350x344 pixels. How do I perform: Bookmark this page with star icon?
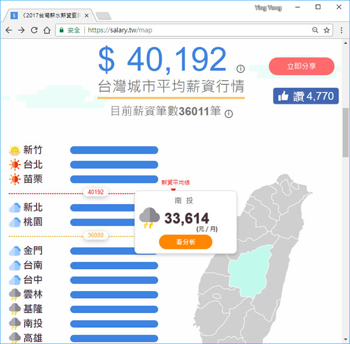[327, 30]
